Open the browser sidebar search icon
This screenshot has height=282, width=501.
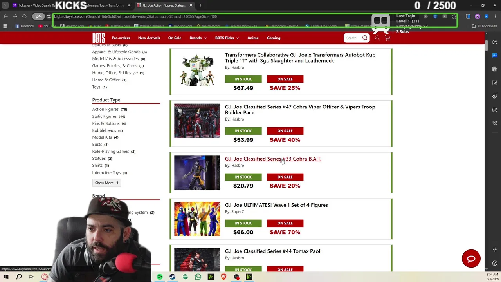tap(495, 42)
